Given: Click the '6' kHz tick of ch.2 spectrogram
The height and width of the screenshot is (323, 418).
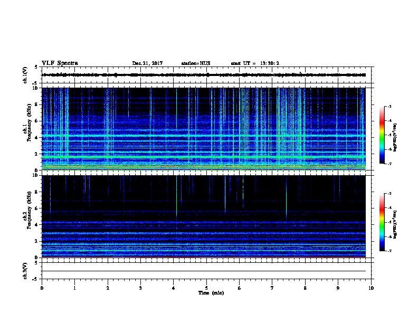Looking at the screenshot, I should 37,208.
